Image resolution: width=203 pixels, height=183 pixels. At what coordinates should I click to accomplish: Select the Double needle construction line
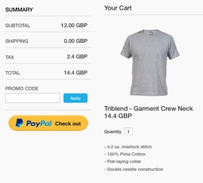[134, 169]
